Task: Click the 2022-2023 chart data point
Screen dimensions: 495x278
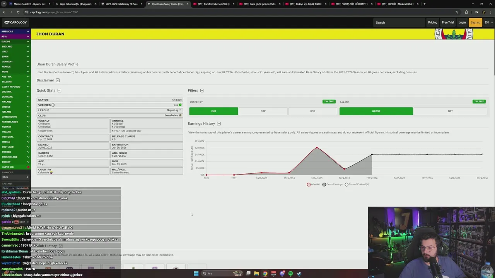Action: (x=261, y=173)
